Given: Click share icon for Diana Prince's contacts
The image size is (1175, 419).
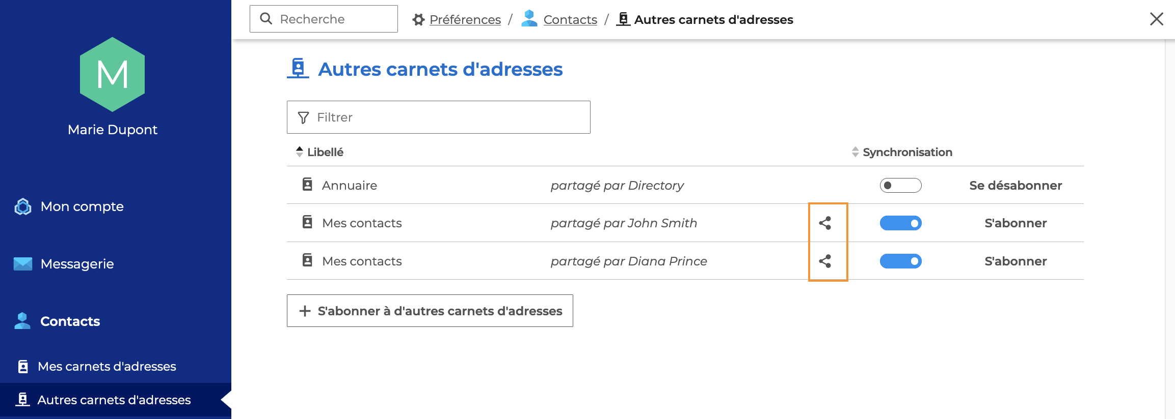Looking at the screenshot, I should tap(825, 261).
